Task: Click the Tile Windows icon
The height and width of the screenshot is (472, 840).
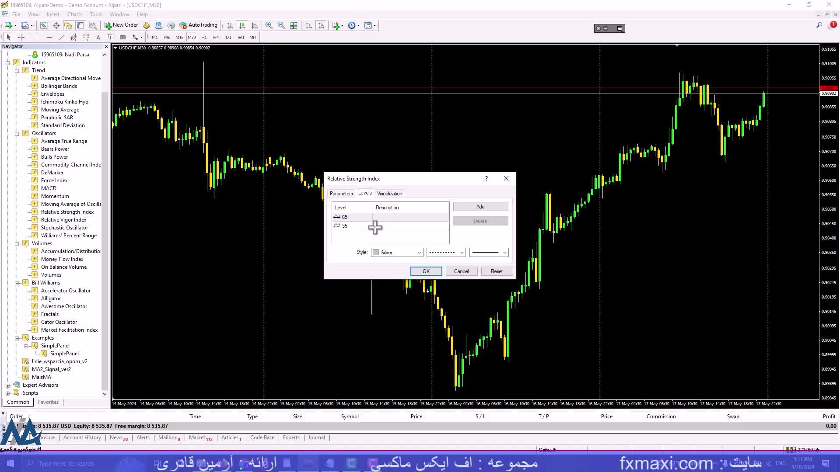Action: point(294,25)
